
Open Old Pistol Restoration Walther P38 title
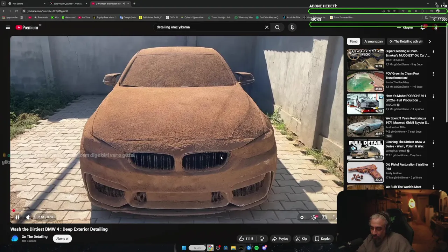[x=407, y=167]
